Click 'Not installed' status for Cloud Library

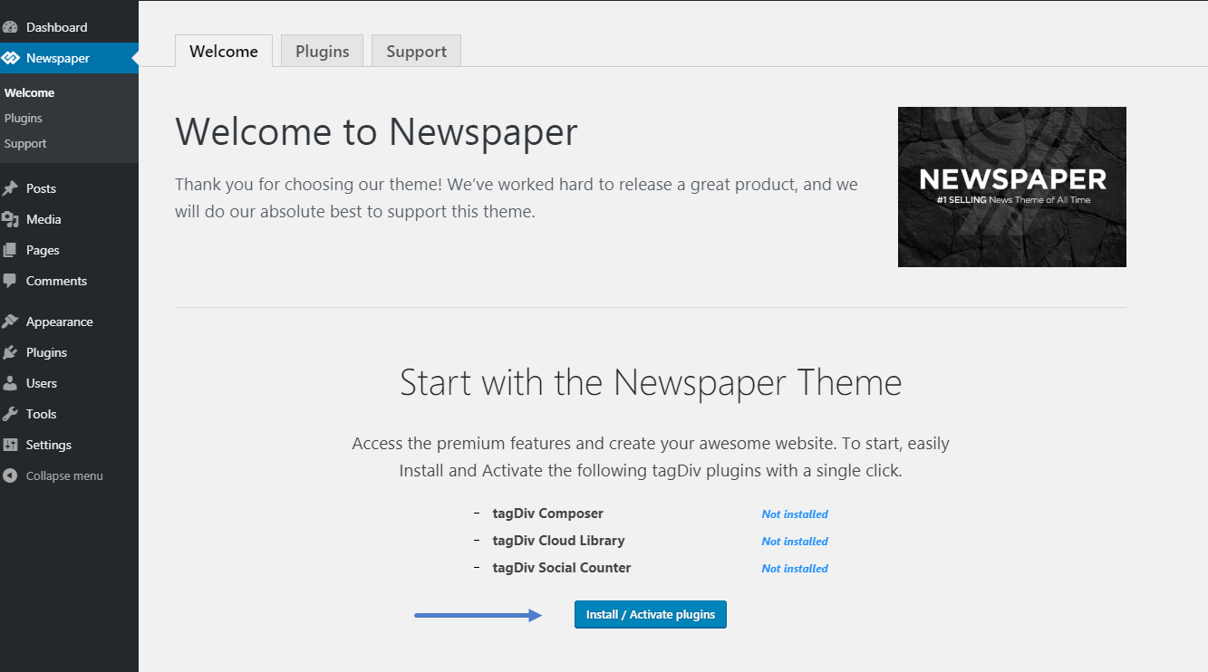[x=795, y=541]
